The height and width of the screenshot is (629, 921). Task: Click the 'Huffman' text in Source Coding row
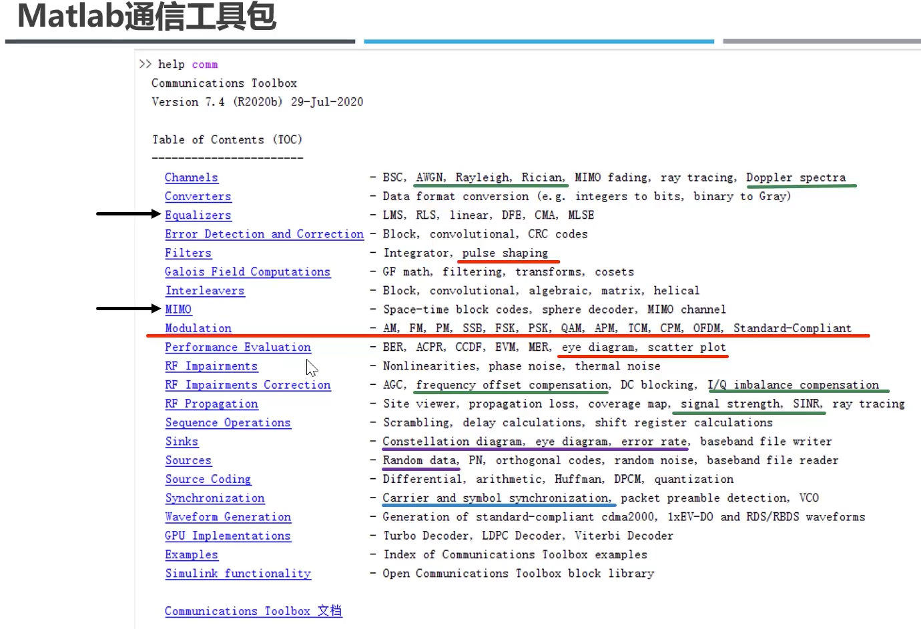(x=579, y=479)
